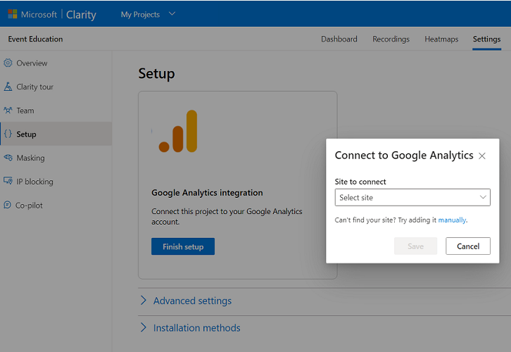The image size is (511, 352).
Task: Click the Finish setup button
Action: click(x=183, y=246)
